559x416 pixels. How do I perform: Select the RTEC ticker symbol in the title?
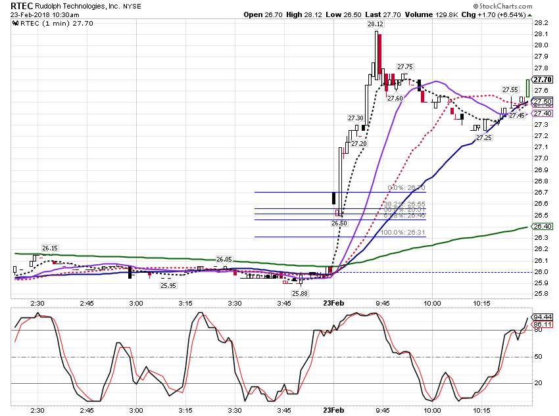coord(22,6)
